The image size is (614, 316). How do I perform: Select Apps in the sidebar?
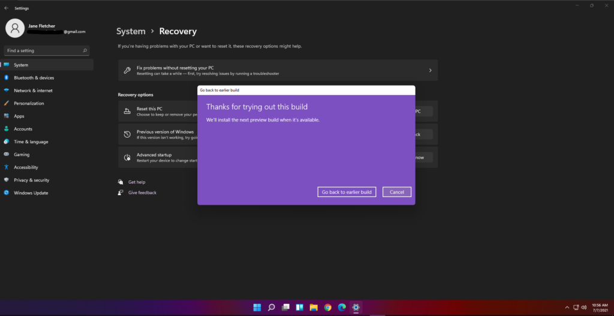19,116
